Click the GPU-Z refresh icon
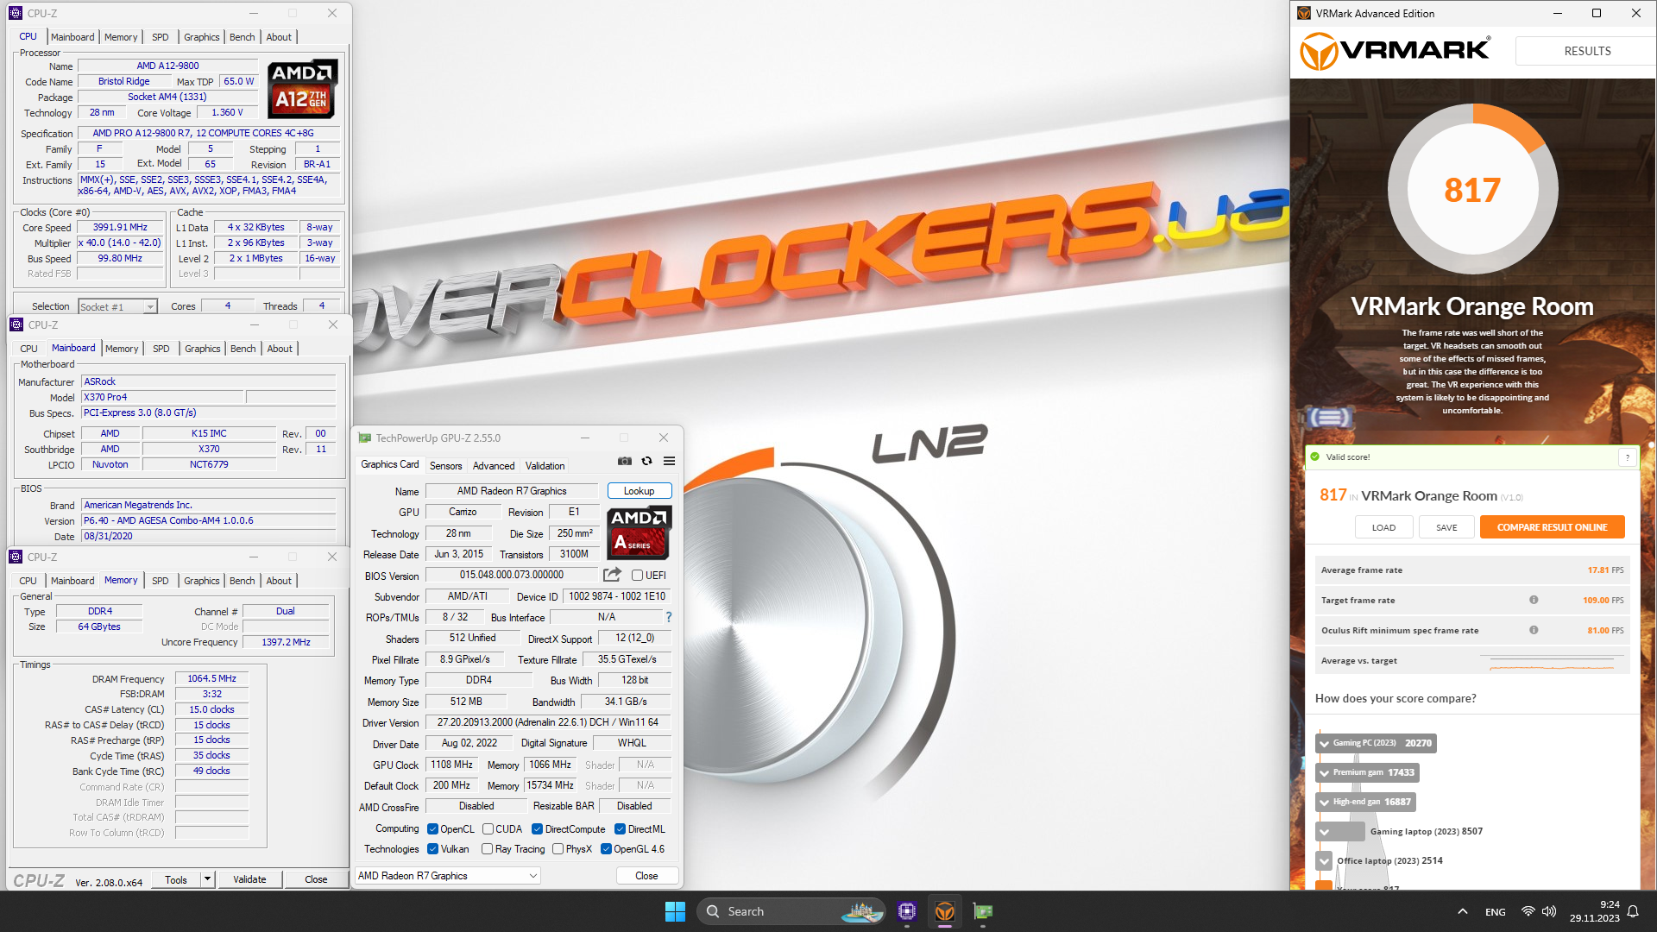This screenshot has width=1657, height=932. tap(646, 461)
